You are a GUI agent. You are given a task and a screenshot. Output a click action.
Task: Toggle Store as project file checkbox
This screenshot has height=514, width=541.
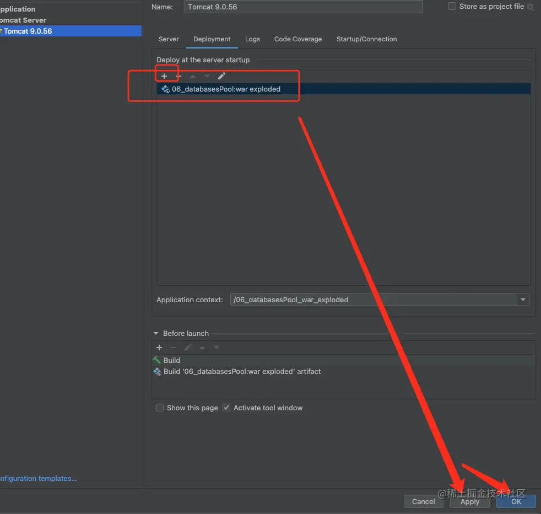452,6
